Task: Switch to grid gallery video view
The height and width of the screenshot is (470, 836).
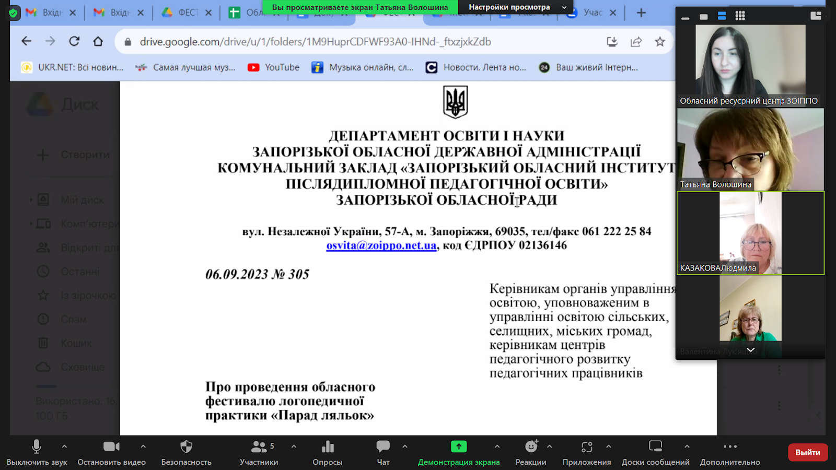Action: coord(740,16)
